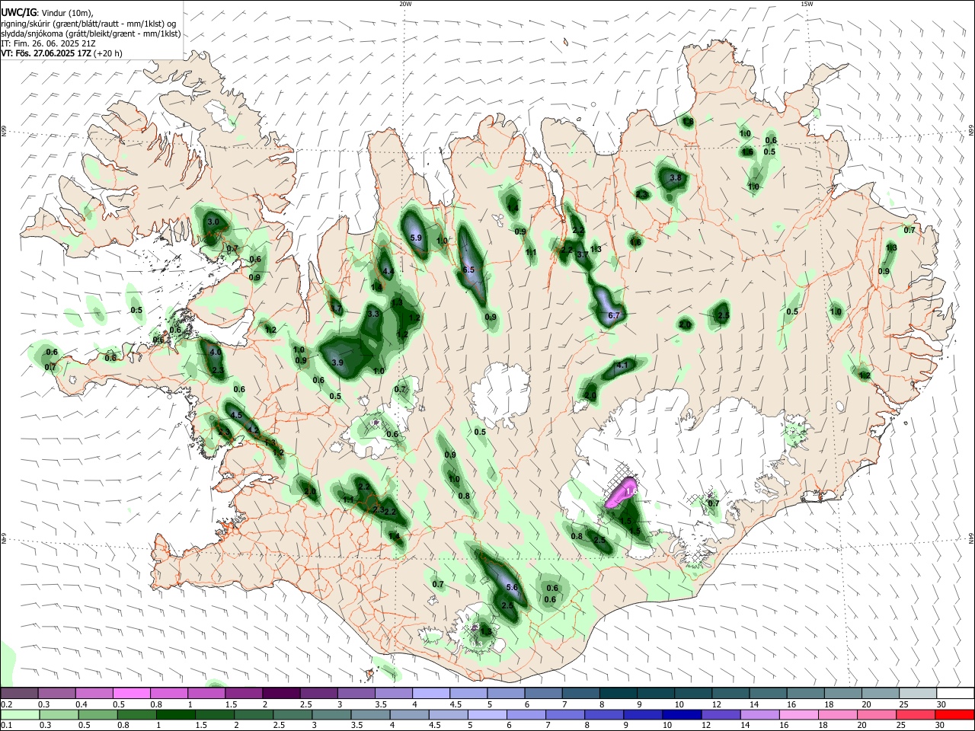Viewport: 975px width, 731px height.
Task: Click the 4.1 precipitation value on the map
Action: (x=622, y=365)
